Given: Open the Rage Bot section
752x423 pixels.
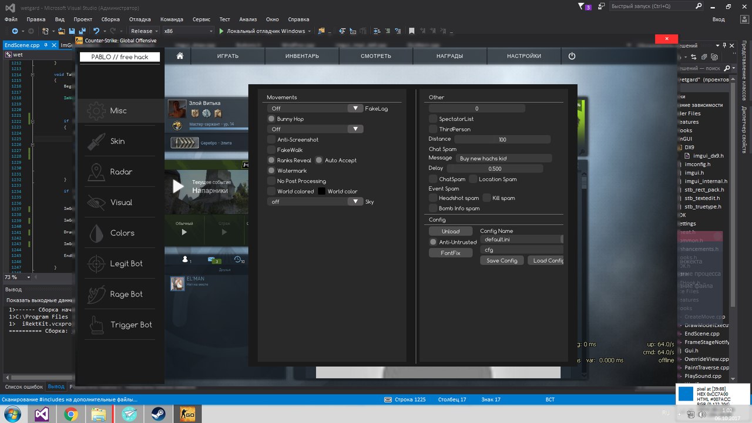Looking at the screenshot, I should 126,294.
